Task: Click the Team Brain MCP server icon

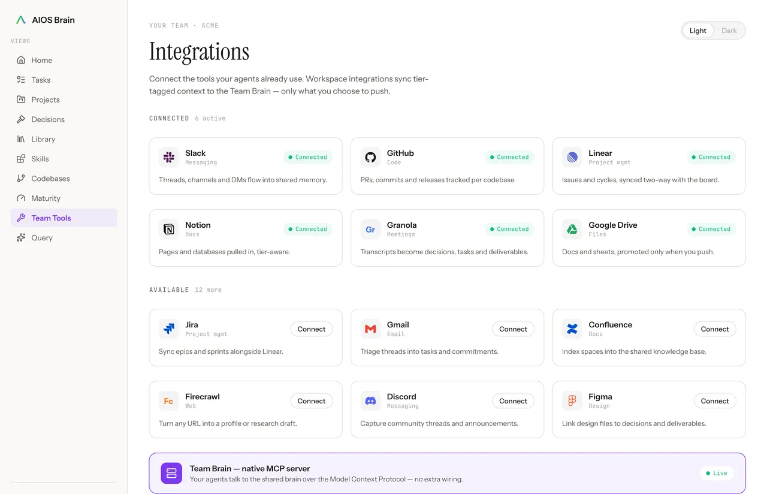Action: click(x=171, y=473)
